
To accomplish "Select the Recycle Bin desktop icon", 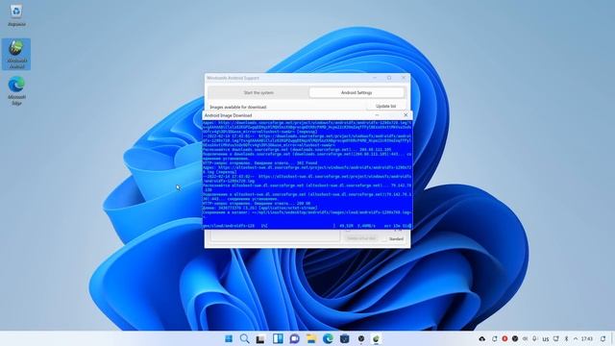I will coord(16,15).
